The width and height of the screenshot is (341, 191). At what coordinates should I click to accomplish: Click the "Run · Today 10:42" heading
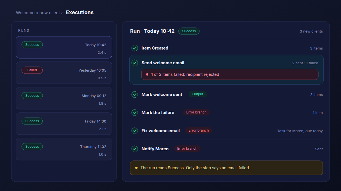[x=152, y=31]
